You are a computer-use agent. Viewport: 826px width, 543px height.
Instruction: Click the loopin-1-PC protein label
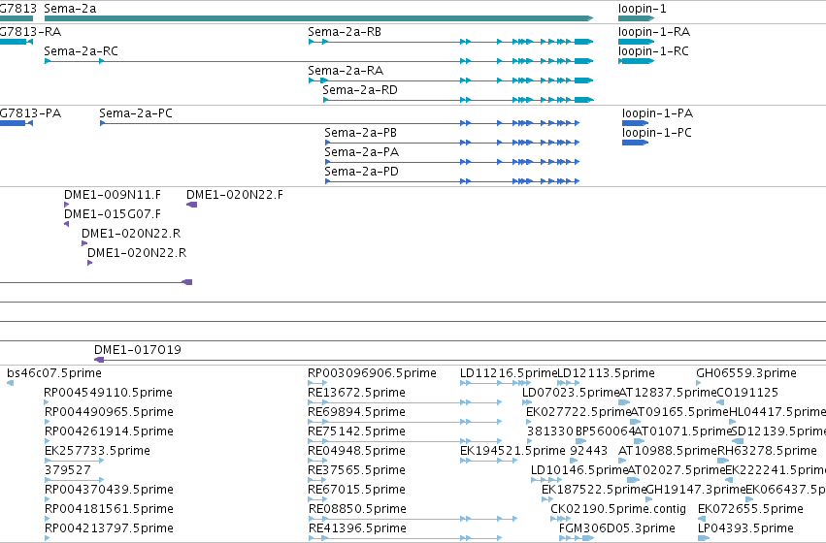tap(657, 133)
